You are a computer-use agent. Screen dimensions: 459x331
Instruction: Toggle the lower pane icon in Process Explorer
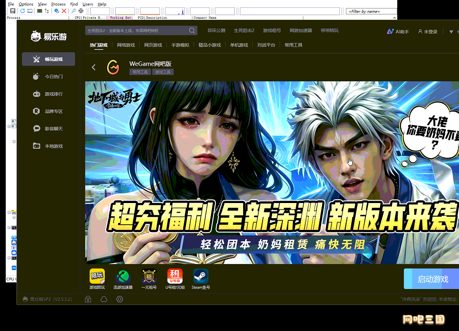(x=30, y=11)
